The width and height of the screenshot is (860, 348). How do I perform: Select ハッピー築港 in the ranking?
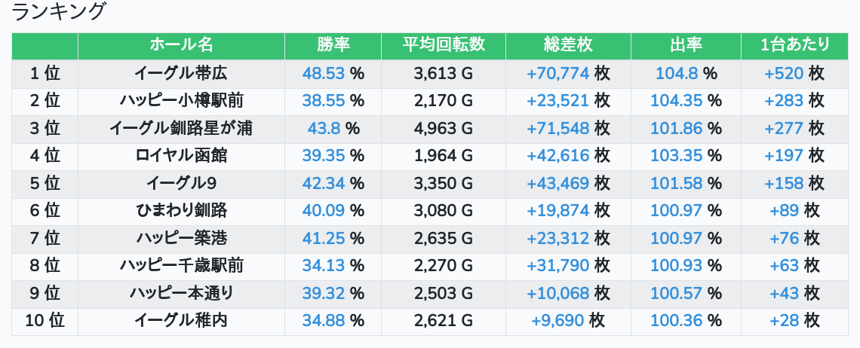coord(181,238)
